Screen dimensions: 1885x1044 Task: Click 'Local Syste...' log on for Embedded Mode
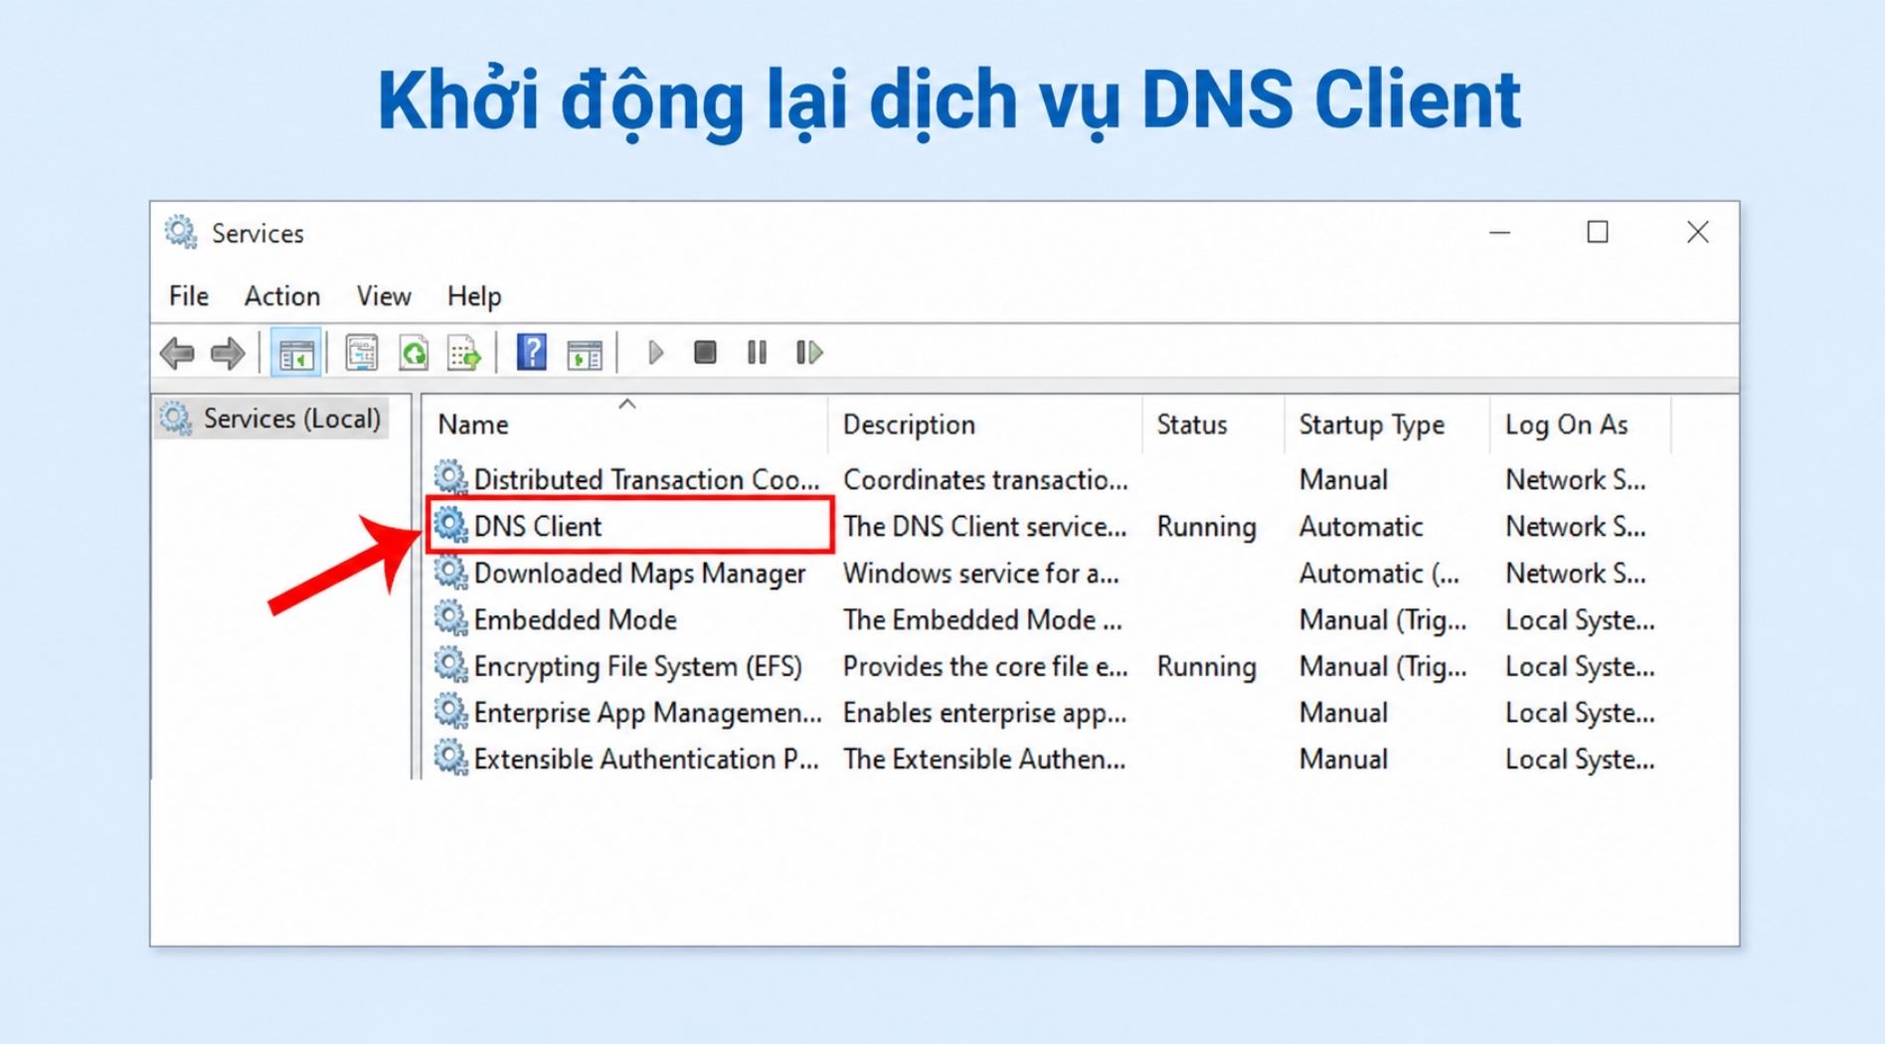(1580, 619)
